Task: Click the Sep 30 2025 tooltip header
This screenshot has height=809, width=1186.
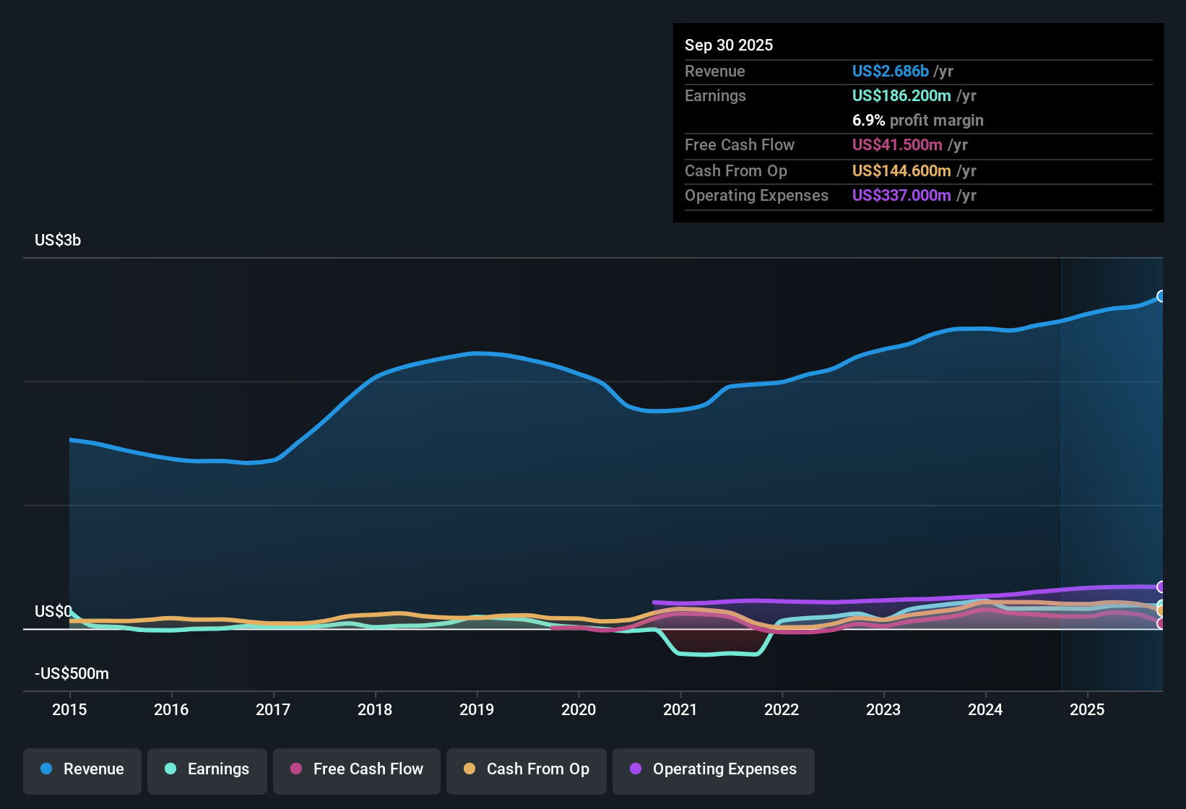Action: click(x=729, y=45)
